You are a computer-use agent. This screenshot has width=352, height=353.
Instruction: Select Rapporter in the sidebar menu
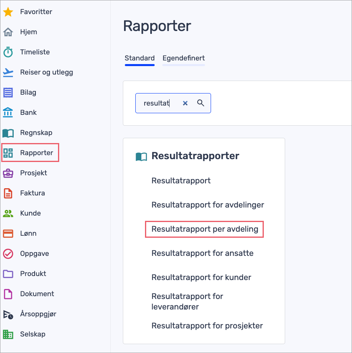(36, 153)
